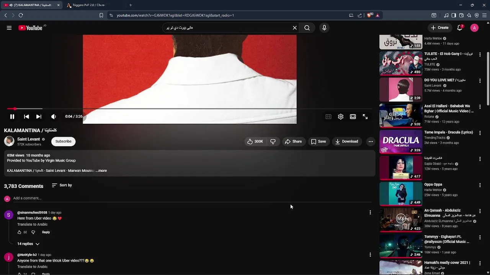
Task: Open Saint Levant channel avatar
Action: click(9, 141)
